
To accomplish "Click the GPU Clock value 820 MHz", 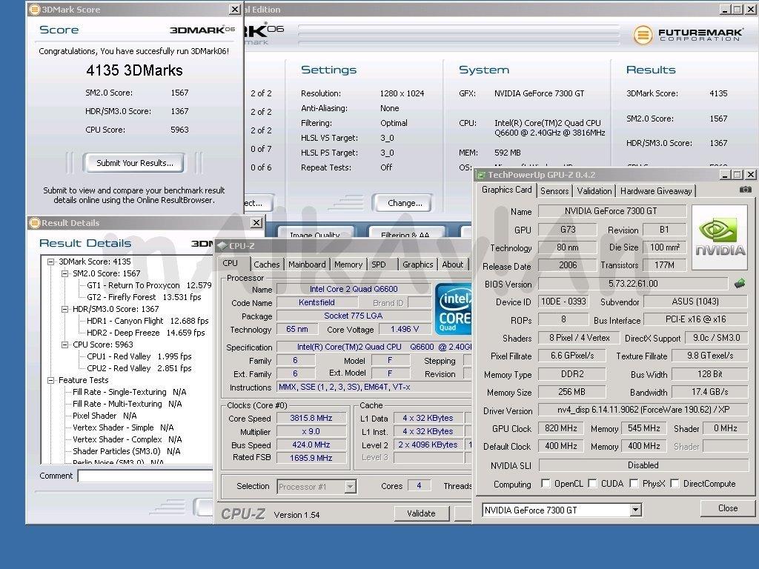I will coord(560,428).
